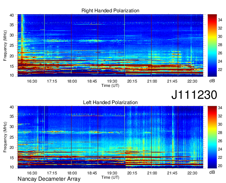Click the 30 label on Left Handed colorbar
This screenshot has width=226, height=183.
tap(220, 124)
